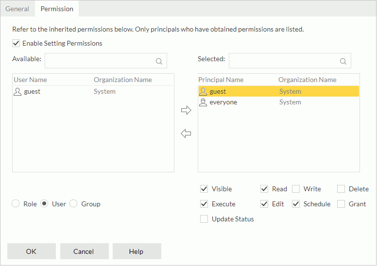Choose the Group radio option
The image size is (377, 266).
74,204
